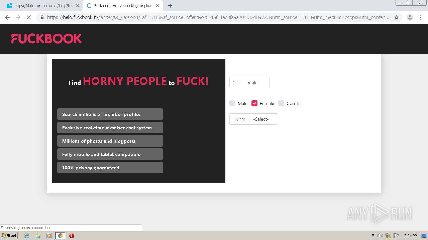Click 'Search millions of member profiles'

(x=110, y=114)
